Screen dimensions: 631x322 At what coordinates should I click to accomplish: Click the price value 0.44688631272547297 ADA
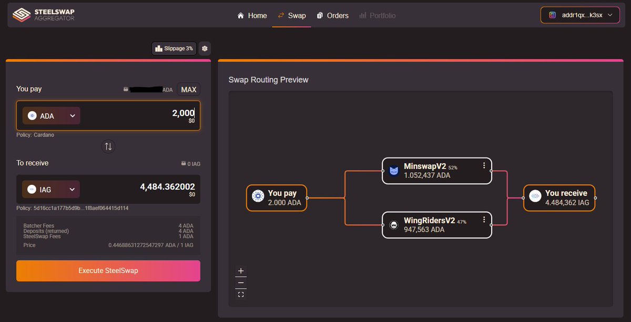144,245
